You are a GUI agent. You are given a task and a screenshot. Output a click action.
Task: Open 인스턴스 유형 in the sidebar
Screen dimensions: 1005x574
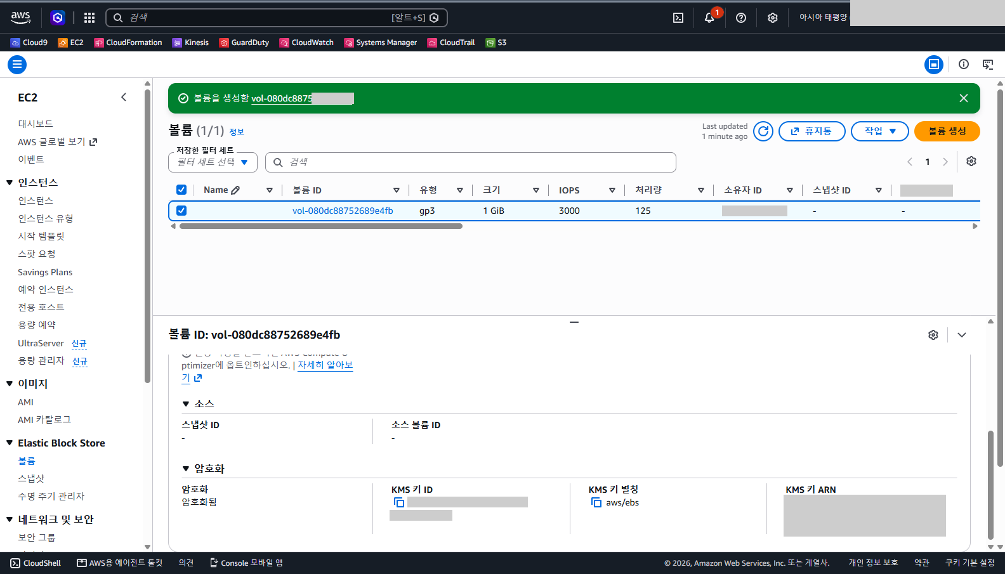pyautogui.click(x=46, y=218)
